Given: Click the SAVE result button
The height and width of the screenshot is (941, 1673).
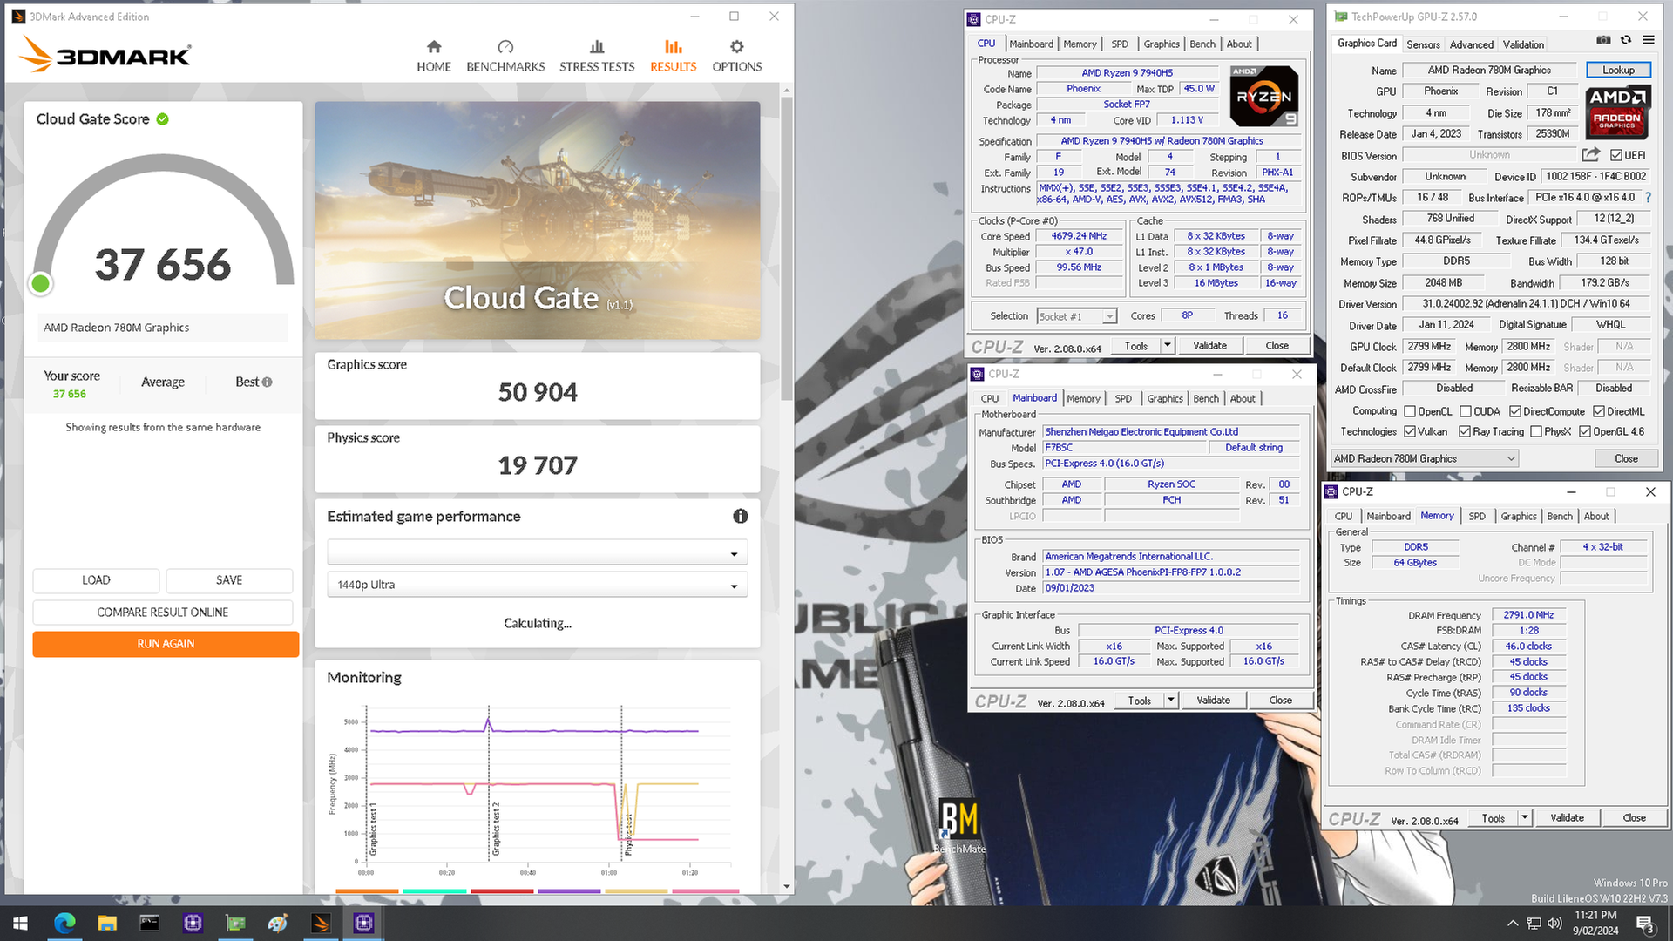Looking at the screenshot, I should tap(229, 580).
